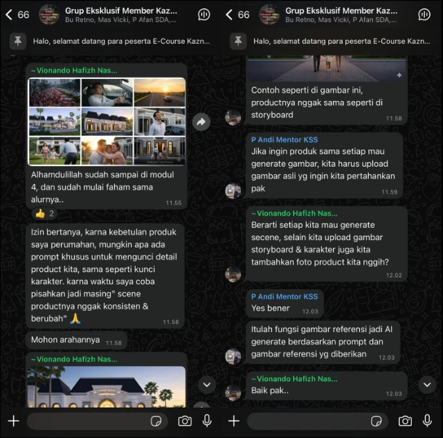
Task: Open the thumbs-up reaction count
Action: [x=44, y=214]
